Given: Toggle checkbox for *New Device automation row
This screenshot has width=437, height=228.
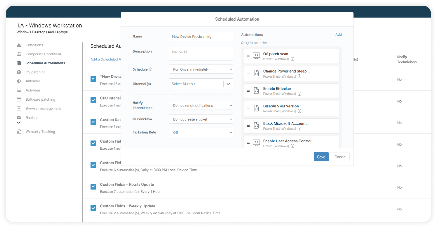Looking at the screenshot, I should 93,79.
